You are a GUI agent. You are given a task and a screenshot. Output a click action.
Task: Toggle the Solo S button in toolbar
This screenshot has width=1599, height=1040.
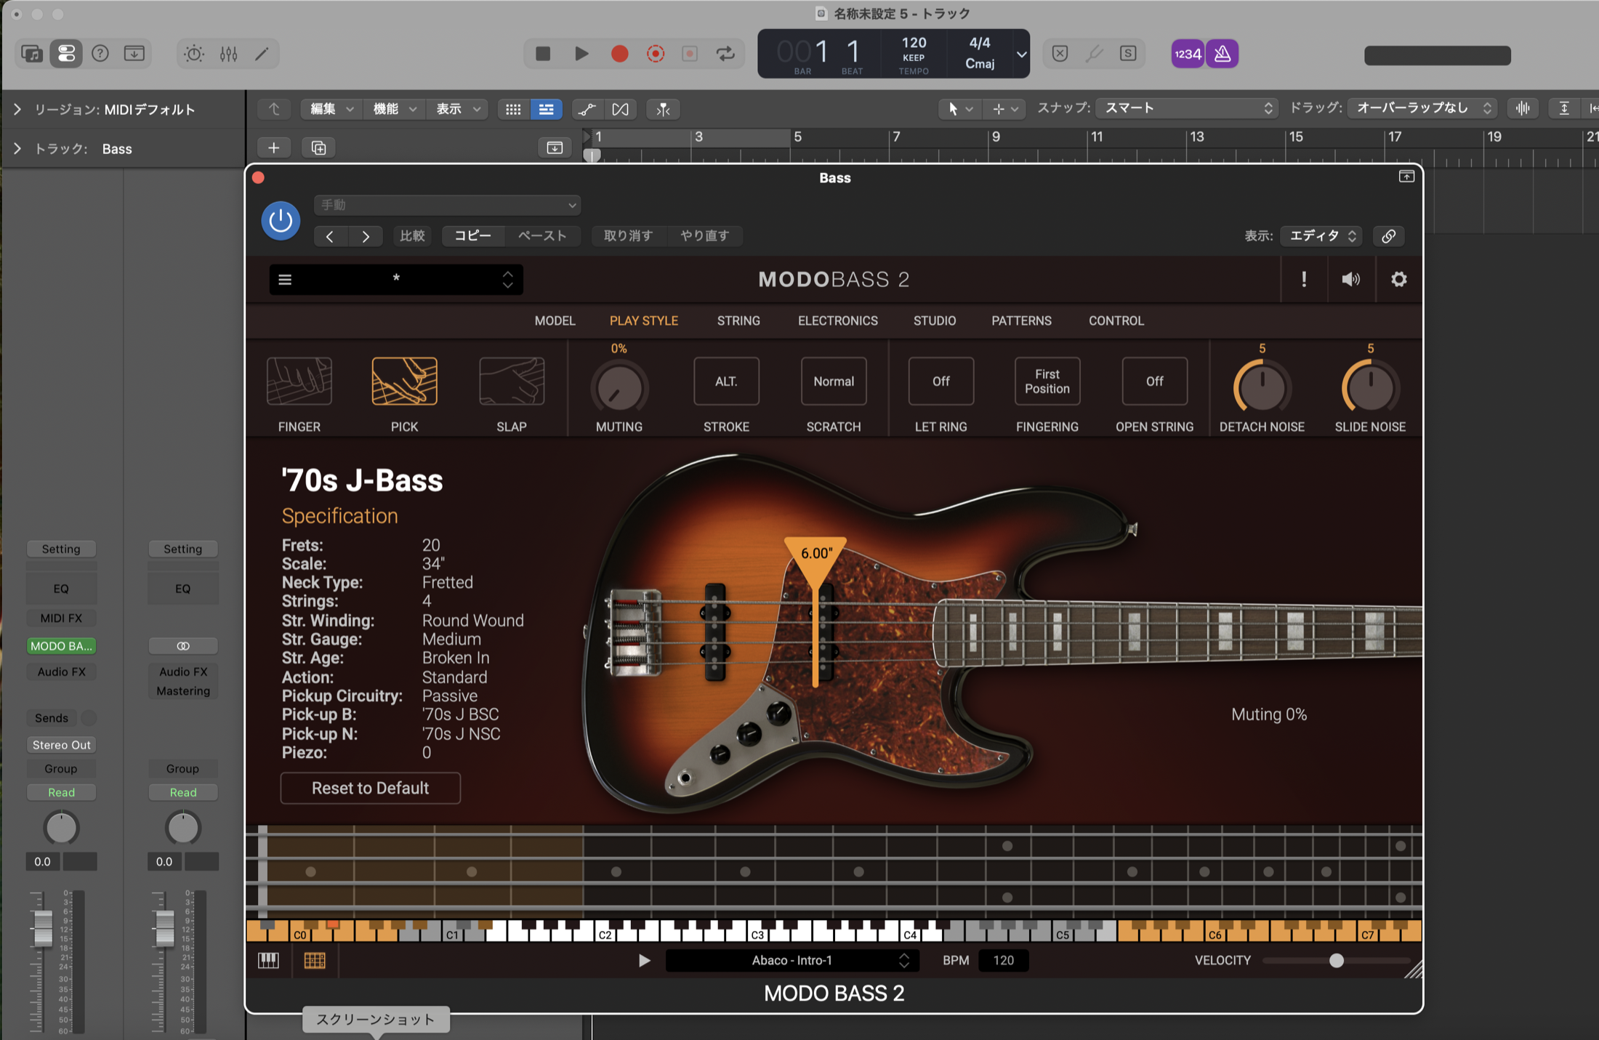click(1128, 53)
